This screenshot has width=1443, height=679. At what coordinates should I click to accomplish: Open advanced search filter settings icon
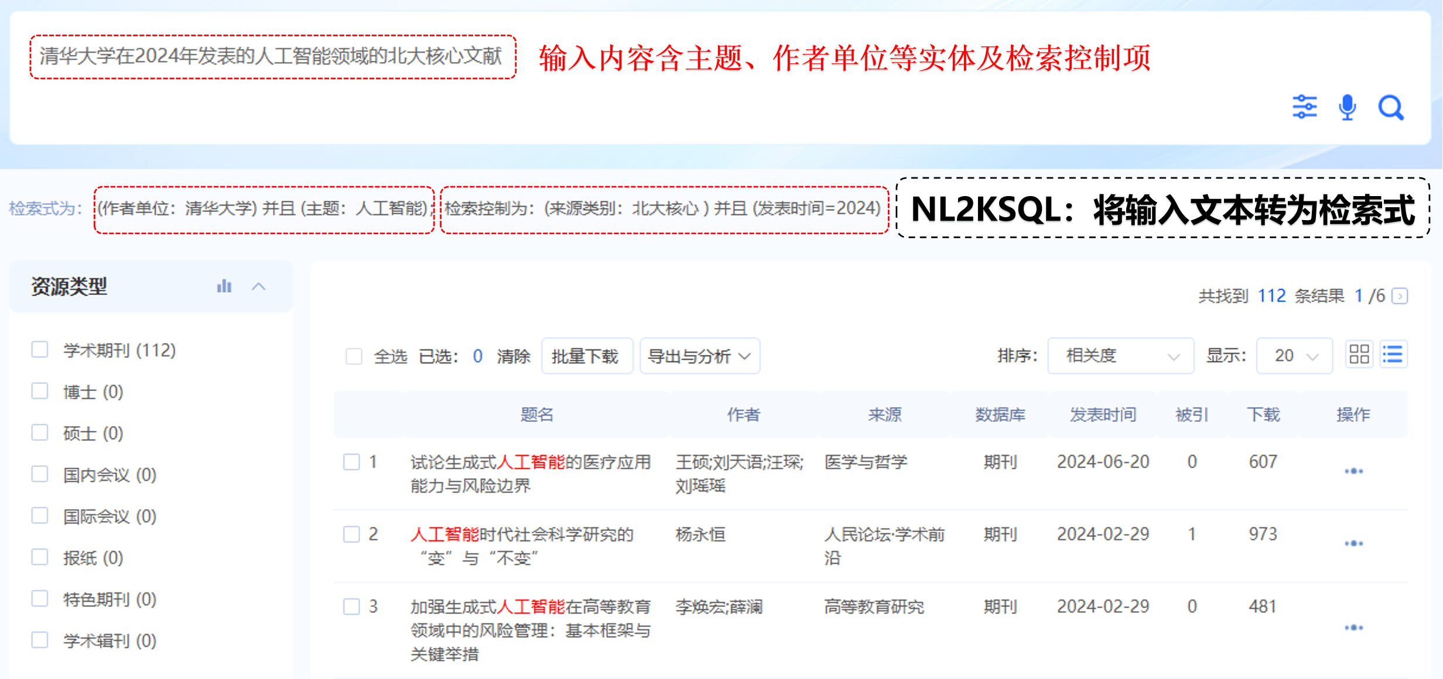(x=1304, y=107)
